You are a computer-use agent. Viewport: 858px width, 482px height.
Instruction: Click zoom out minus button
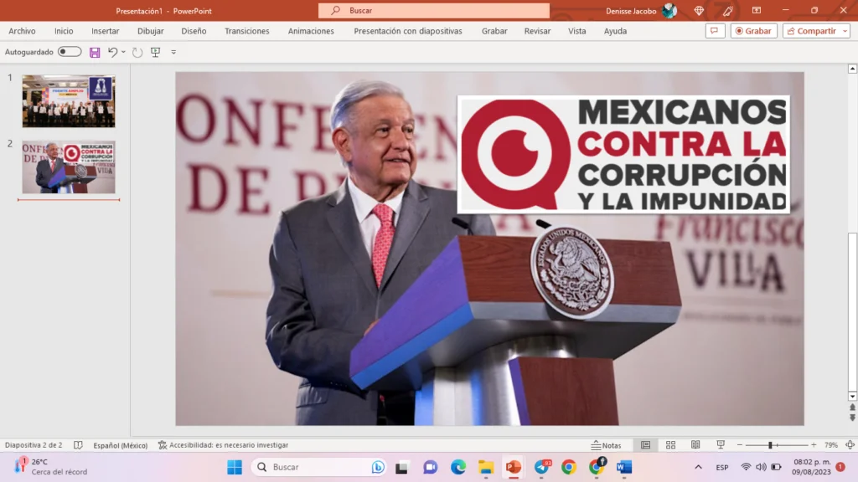[739, 445]
